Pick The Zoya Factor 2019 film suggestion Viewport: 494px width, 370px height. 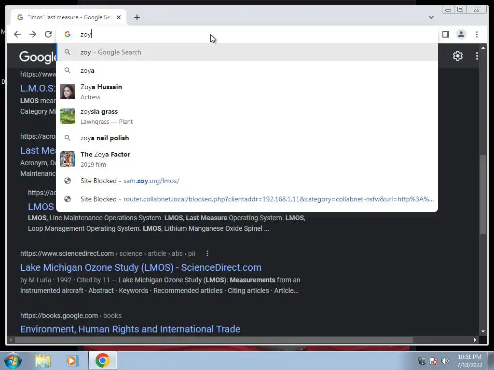247,159
